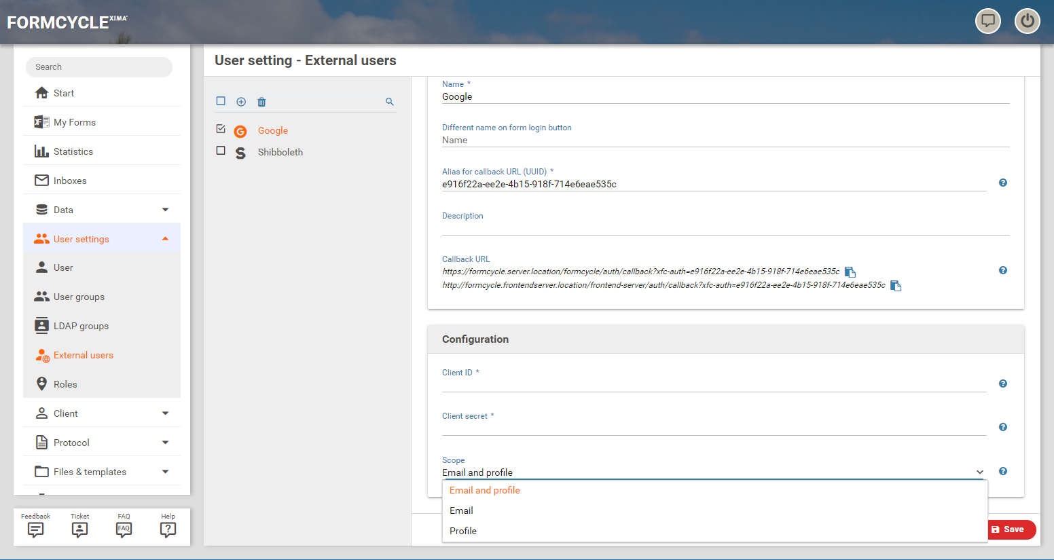Toggle the select-all checkbox above the list
Image resolution: width=1054 pixels, height=560 pixels.
[x=221, y=101]
